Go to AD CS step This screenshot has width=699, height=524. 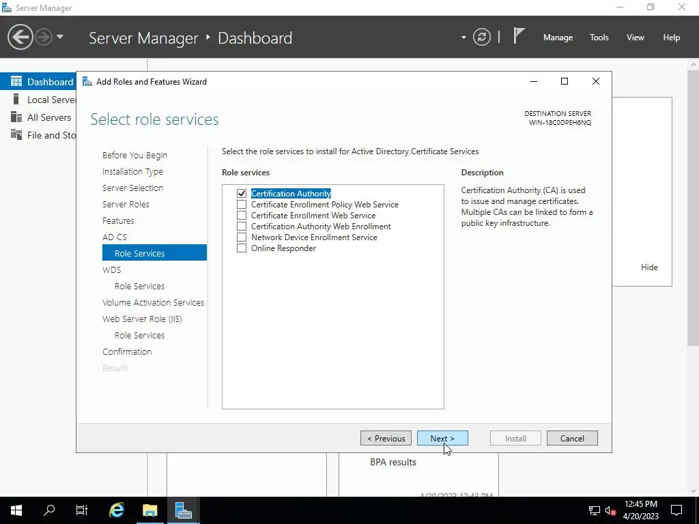pos(115,237)
